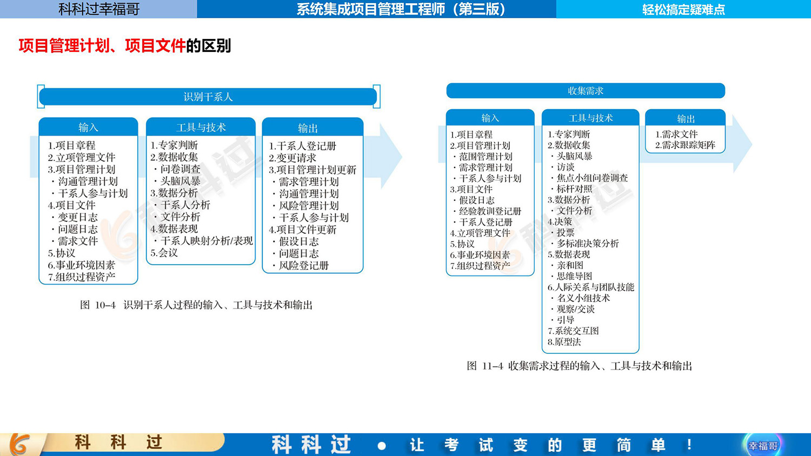Click the 5.会议 list item
Viewport: 811px width, 456px height.
click(x=164, y=252)
